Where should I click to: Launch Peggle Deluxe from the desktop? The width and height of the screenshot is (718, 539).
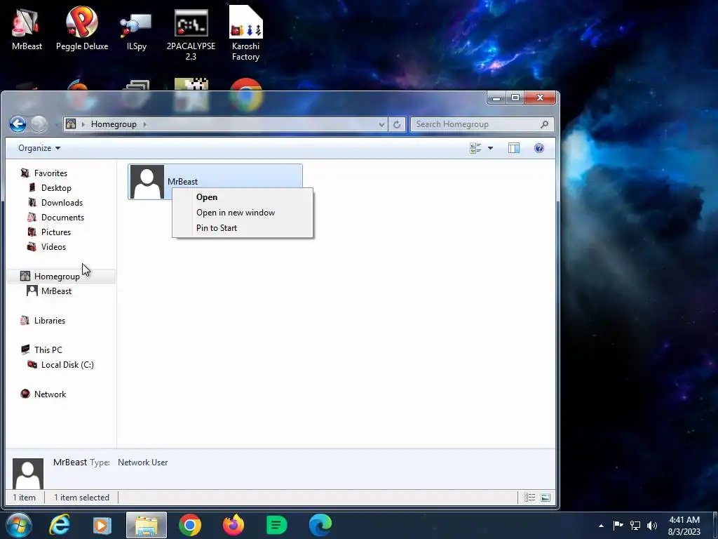[x=82, y=28]
